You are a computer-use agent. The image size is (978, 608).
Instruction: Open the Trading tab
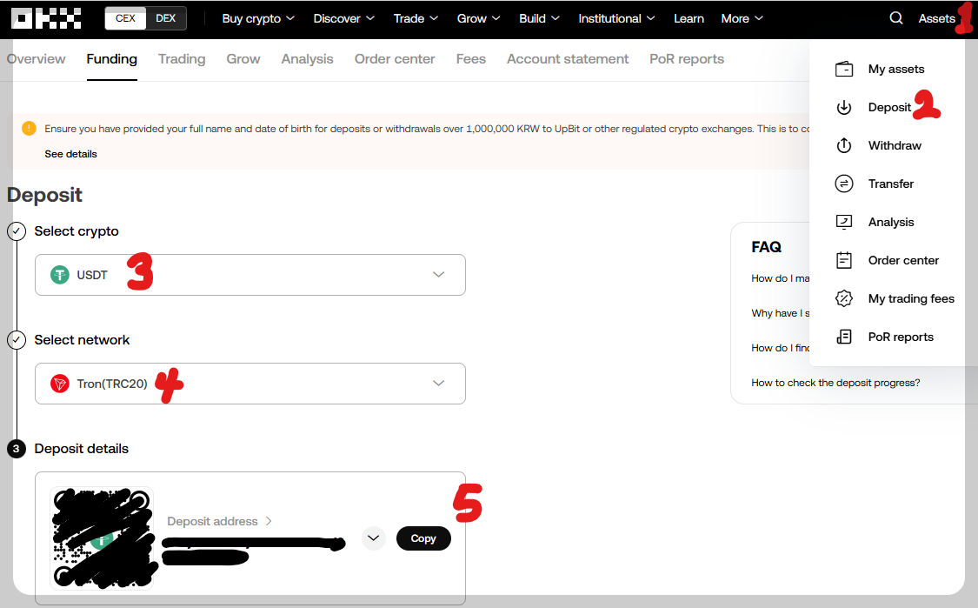182,58
